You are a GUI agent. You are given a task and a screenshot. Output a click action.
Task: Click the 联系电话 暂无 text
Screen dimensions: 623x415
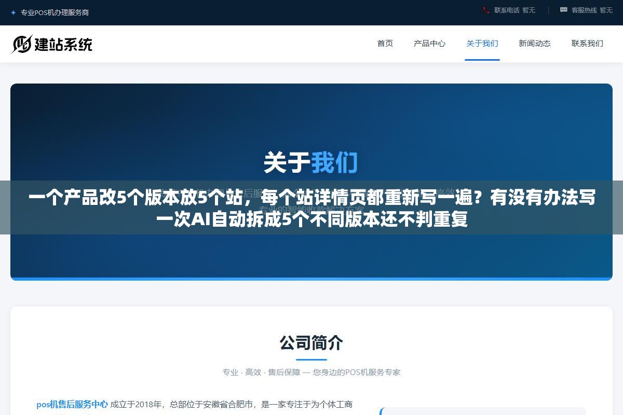tap(514, 10)
